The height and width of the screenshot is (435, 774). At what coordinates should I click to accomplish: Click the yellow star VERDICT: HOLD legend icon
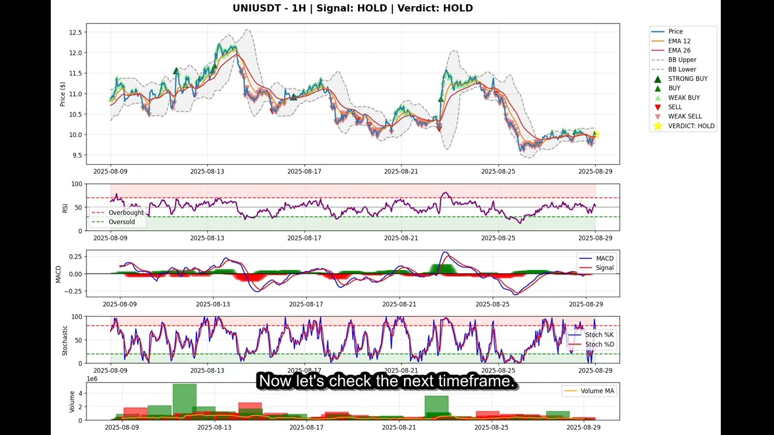tap(658, 126)
